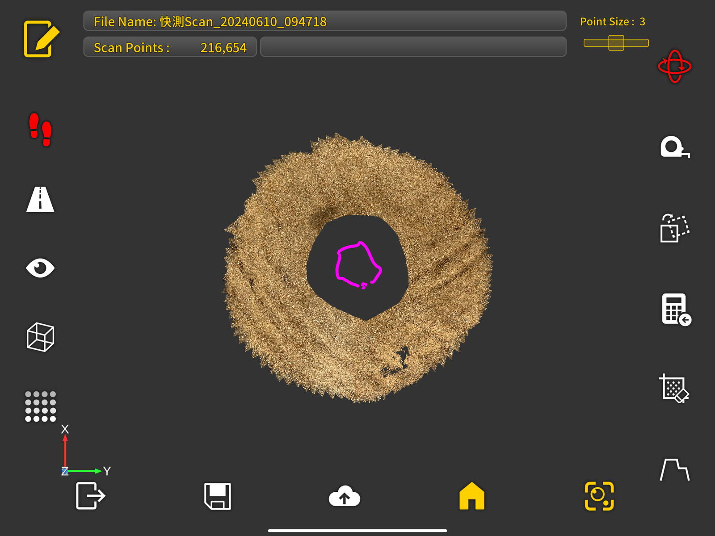Select the rotate selection box icon
Screen dimensions: 715x536
pyautogui.click(x=675, y=228)
